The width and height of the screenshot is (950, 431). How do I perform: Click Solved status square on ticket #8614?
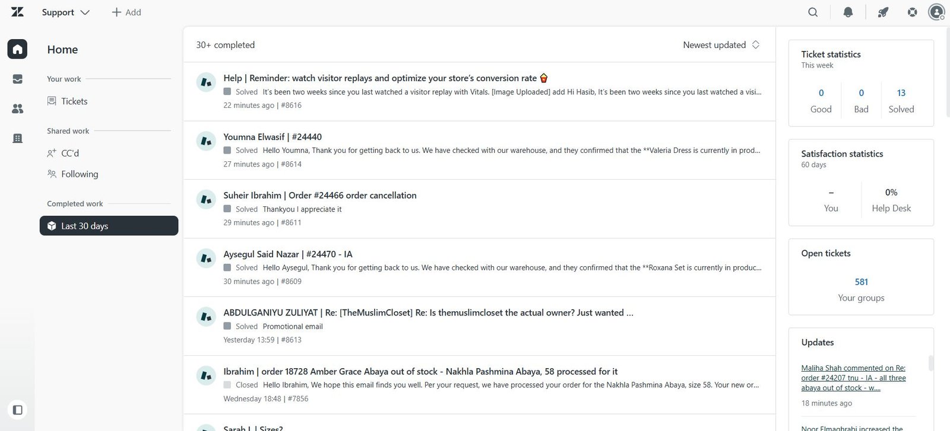coord(227,151)
